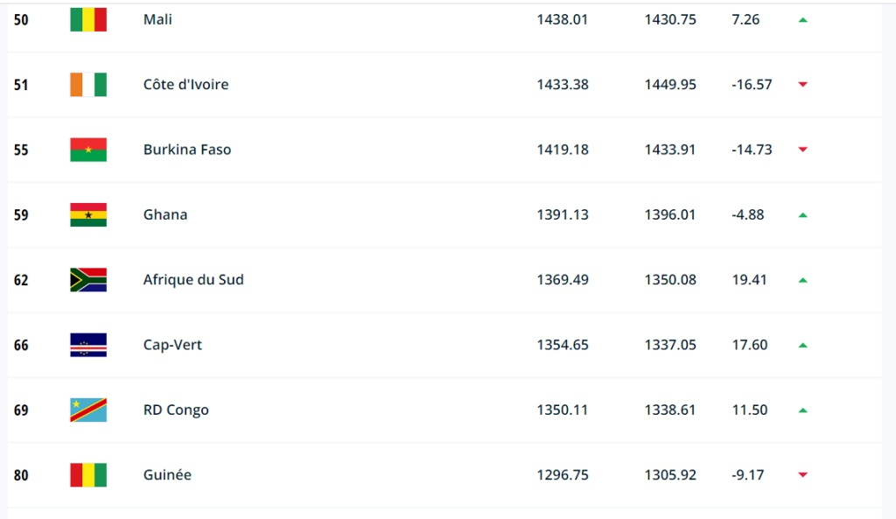Viewport: 896px width, 519px height.
Task: Click the Burkina Faso flag icon
Action: (x=88, y=150)
